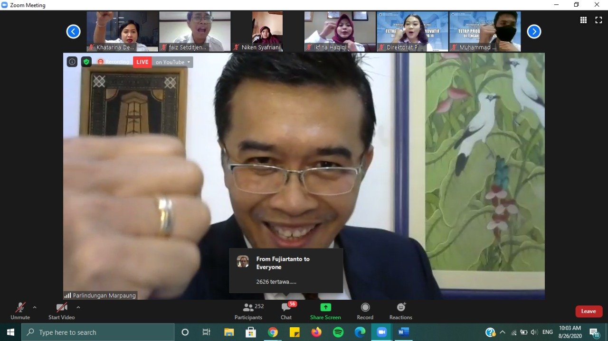Screen dimensions: 608x341
Task: Show next participants with right arrow
Action: tap(534, 32)
